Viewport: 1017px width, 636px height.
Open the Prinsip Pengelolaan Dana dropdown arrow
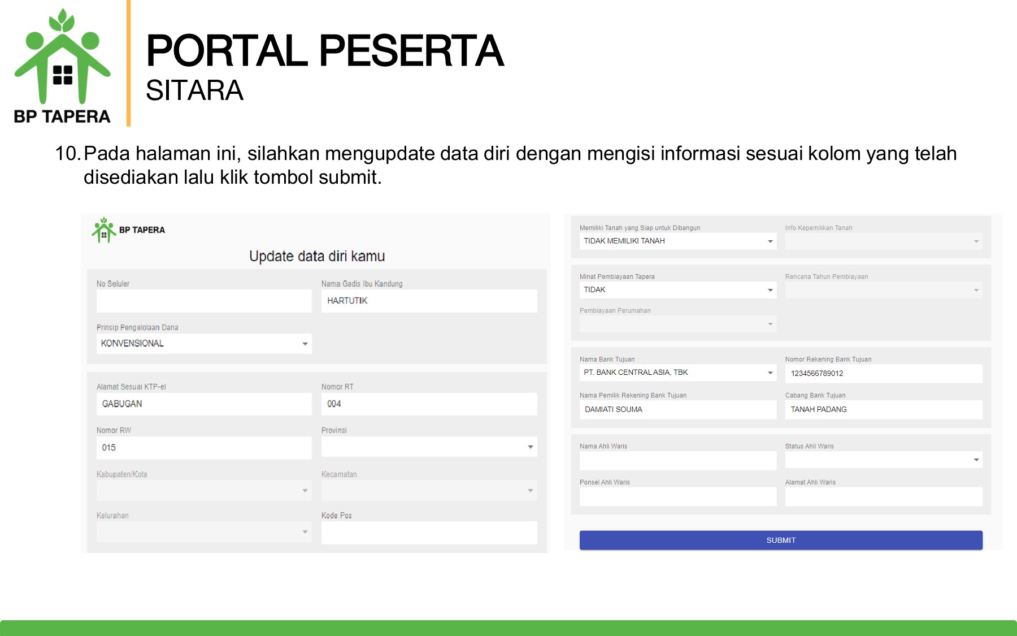pyautogui.click(x=305, y=344)
